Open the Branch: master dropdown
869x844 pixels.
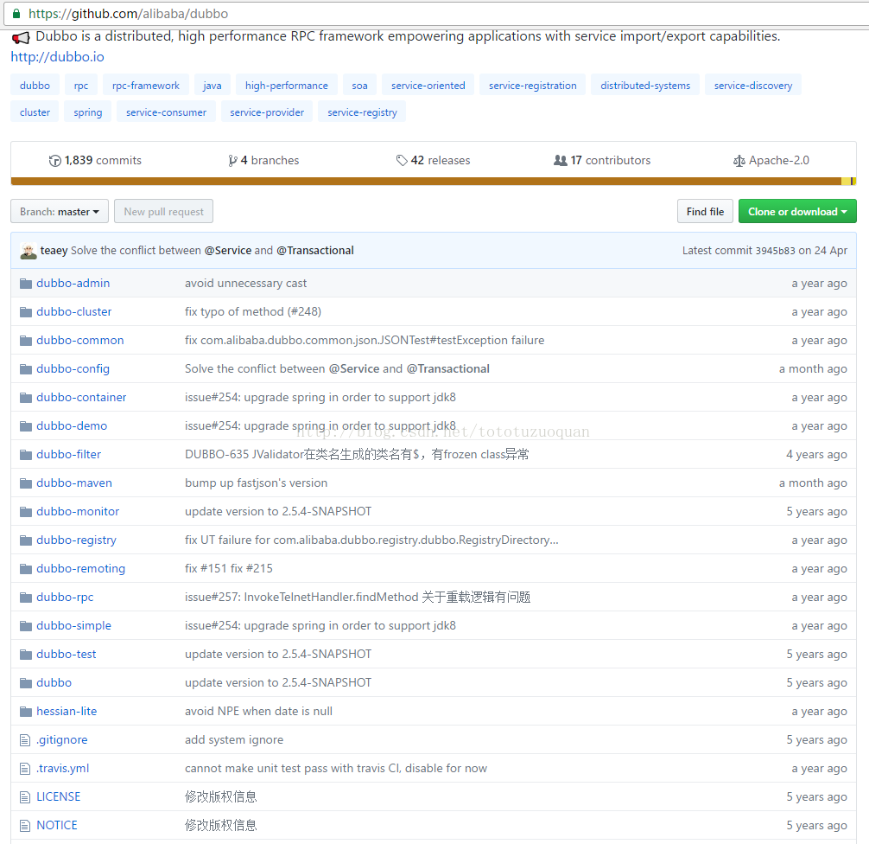pos(60,211)
